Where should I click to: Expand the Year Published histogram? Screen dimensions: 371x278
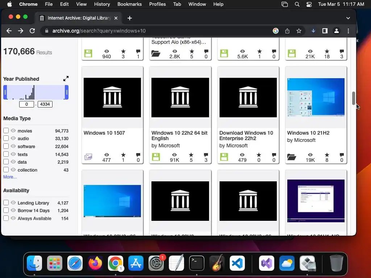(66, 79)
